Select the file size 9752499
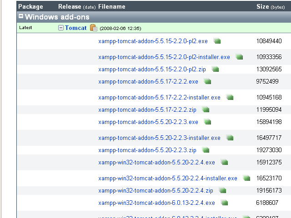The image size is (291, 218). coord(267,81)
